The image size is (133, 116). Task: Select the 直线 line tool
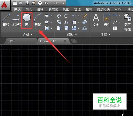6,20
